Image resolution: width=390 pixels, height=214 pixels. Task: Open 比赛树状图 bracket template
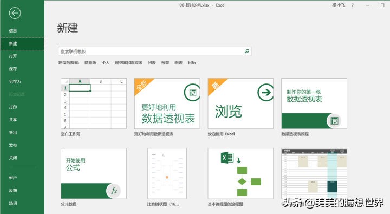point(167,173)
